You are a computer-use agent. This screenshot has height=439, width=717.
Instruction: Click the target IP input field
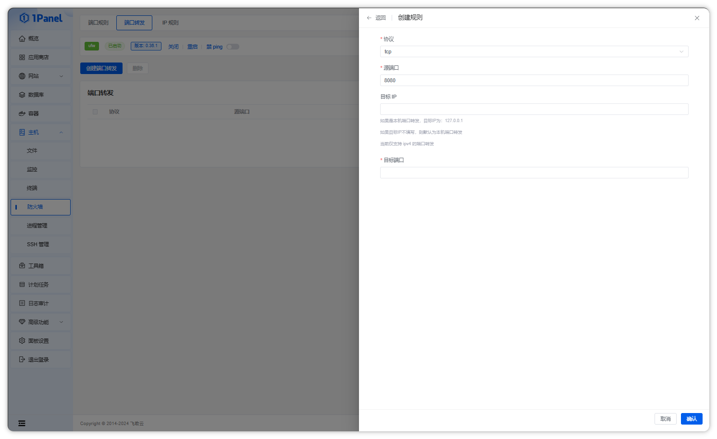coord(534,109)
